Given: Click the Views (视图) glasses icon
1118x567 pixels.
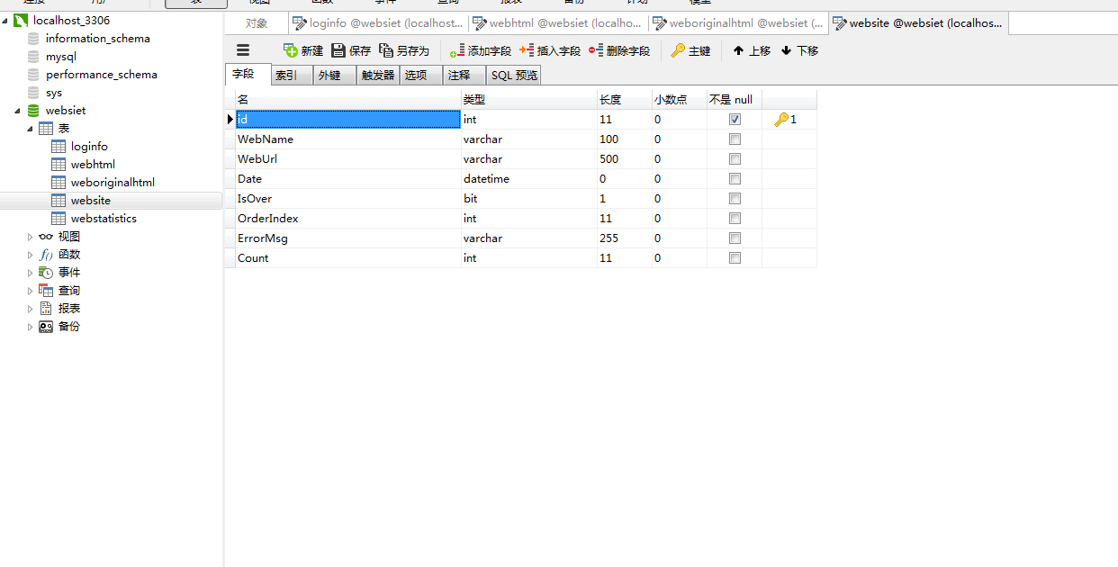Looking at the screenshot, I should [46, 236].
